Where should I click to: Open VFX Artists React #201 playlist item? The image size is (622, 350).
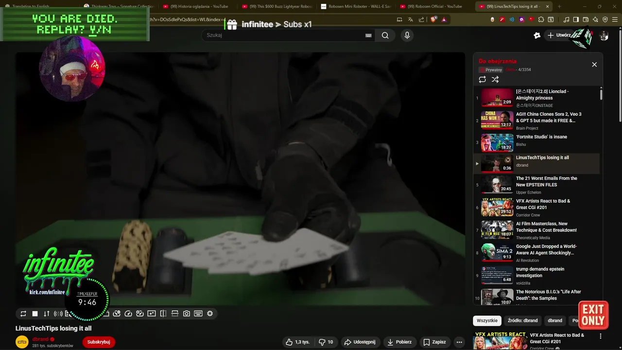coord(536,208)
